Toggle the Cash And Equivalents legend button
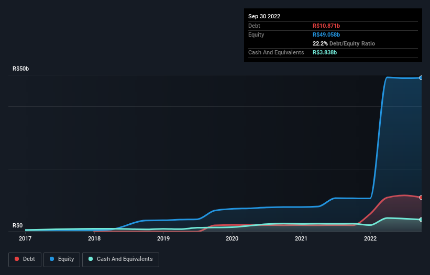Screen dimensions: 430x275 pyautogui.click(x=120, y=259)
